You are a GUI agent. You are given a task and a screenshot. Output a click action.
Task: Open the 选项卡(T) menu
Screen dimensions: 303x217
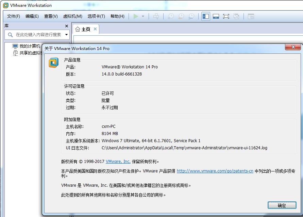click(96, 16)
